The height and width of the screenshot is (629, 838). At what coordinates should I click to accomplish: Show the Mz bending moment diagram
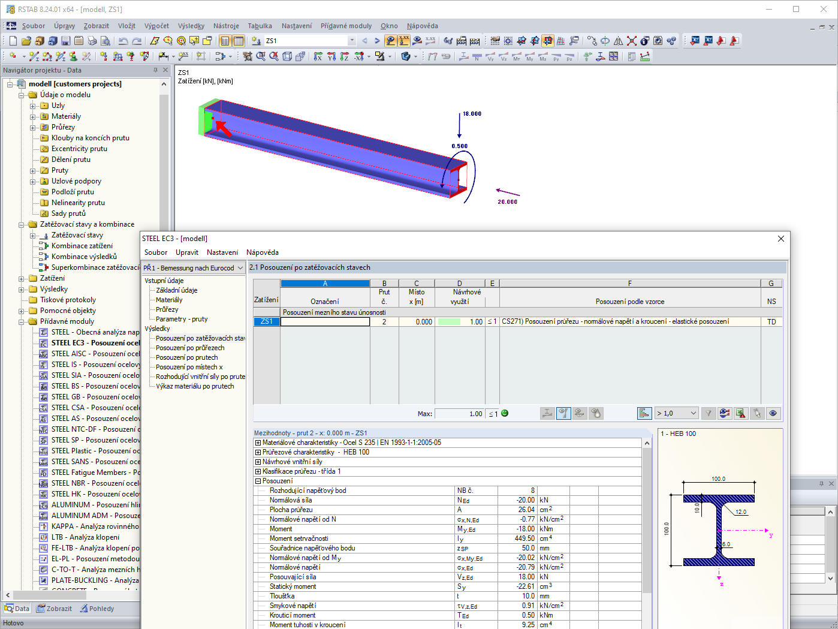click(543, 56)
